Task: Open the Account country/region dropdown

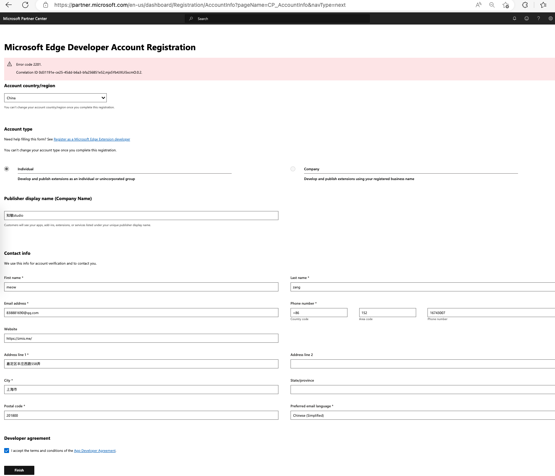Action: coord(55,97)
